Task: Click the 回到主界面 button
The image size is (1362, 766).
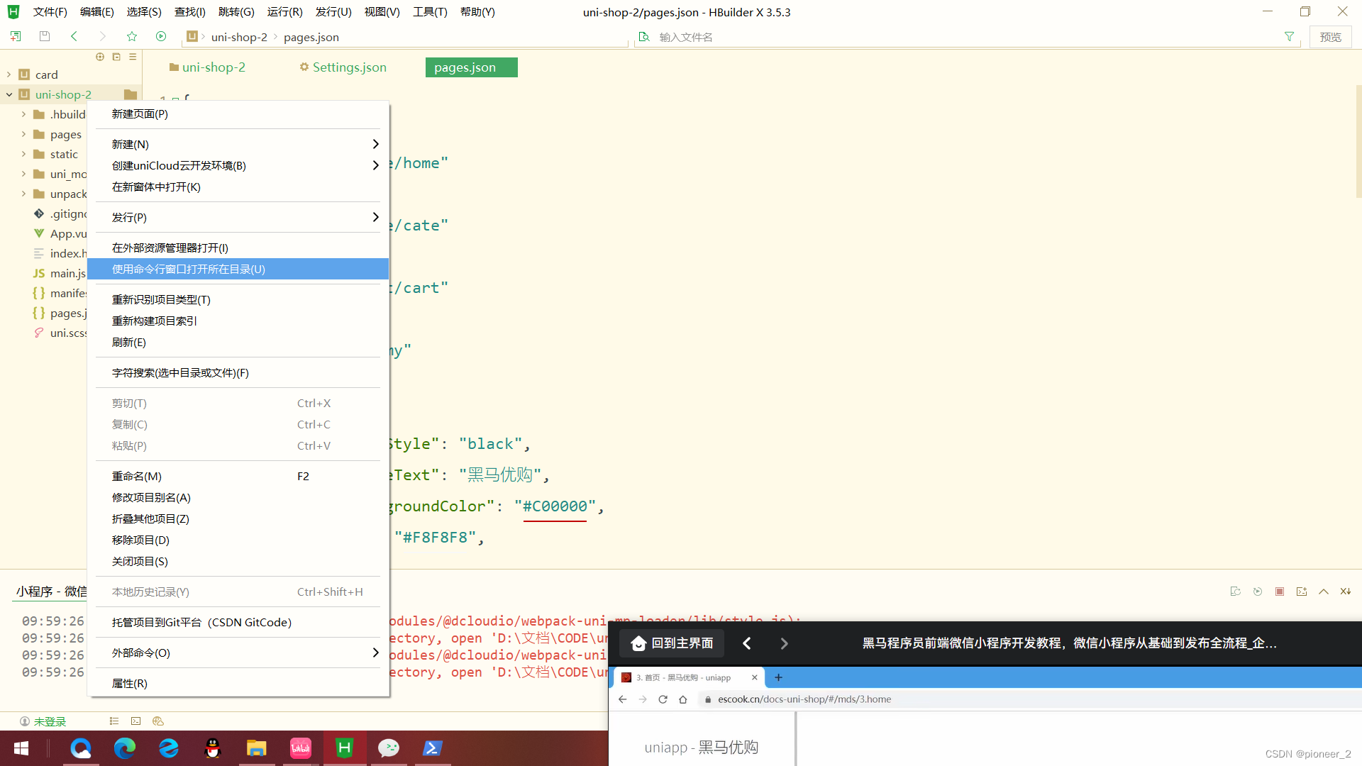Action: (671, 643)
